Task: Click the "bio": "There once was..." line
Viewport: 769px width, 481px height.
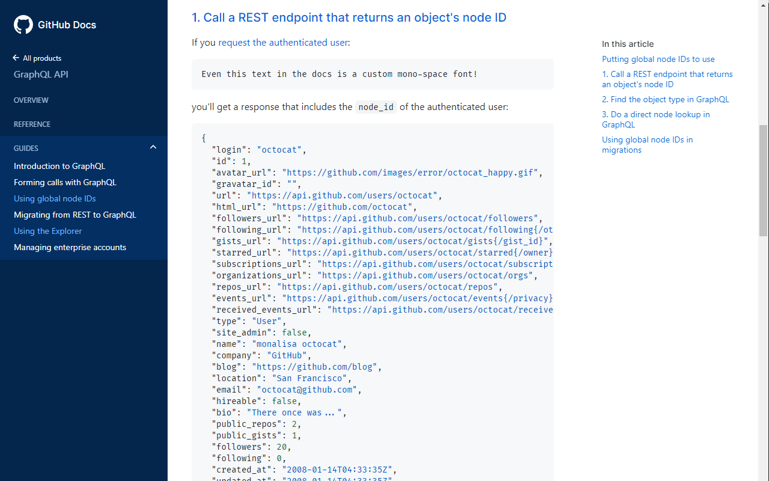Action: click(279, 412)
